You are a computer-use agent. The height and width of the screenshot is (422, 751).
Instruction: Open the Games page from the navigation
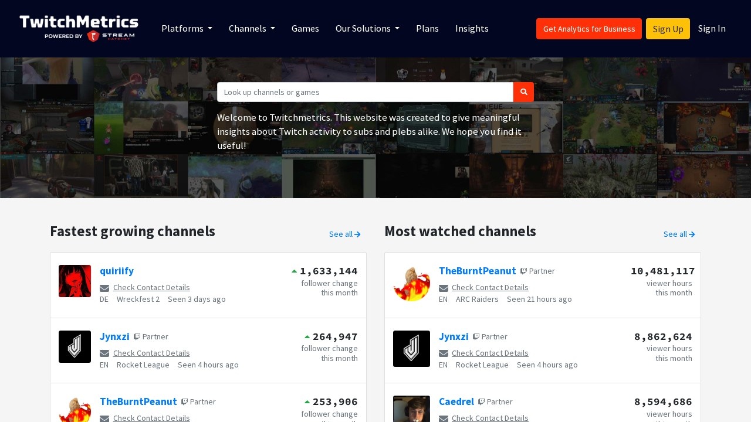click(x=305, y=29)
